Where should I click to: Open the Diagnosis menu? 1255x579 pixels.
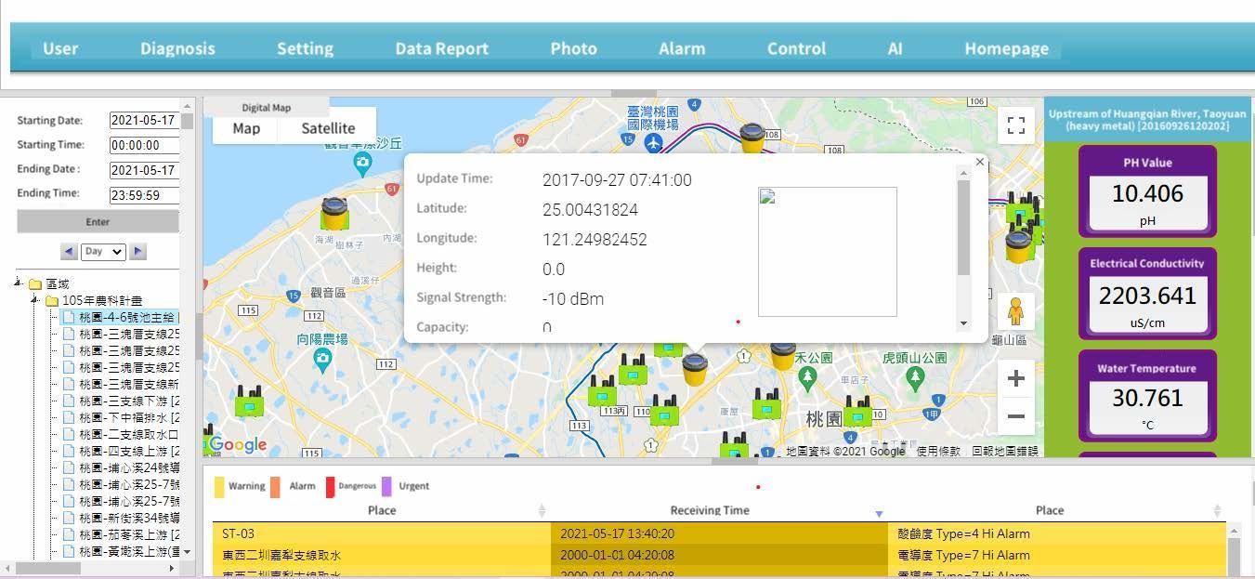click(x=177, y=48)
